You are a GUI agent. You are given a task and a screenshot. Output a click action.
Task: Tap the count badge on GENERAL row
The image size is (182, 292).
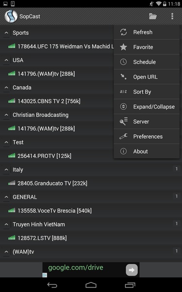click(x=177, y=196)
